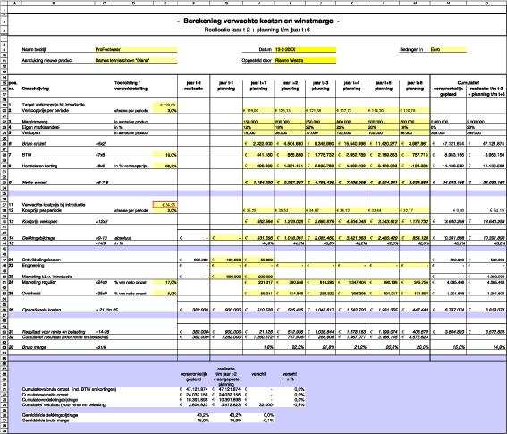Select the company name cell ProFootwear
Image resolution: width=507 pixels, height=434 pixels.
pyautogui.click(x=136, y=49)
